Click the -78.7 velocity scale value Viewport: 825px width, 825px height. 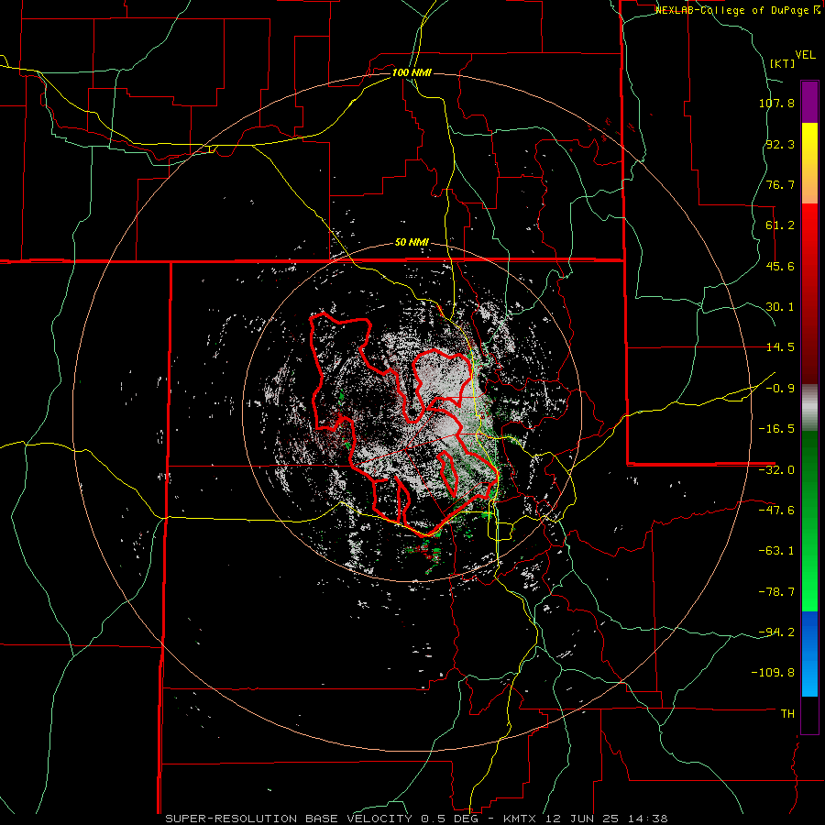[x=776, y=592]
